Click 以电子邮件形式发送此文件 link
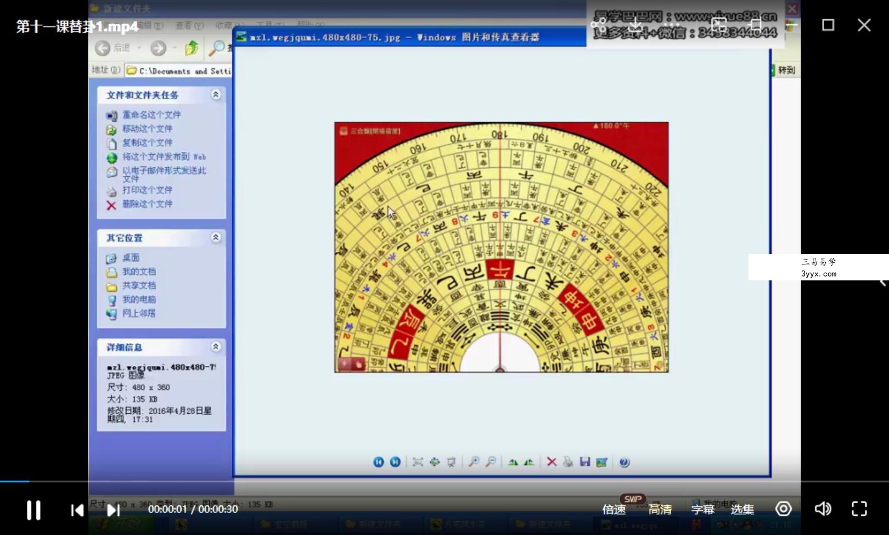Screen dimensions: 889x535 pos(164,174)
